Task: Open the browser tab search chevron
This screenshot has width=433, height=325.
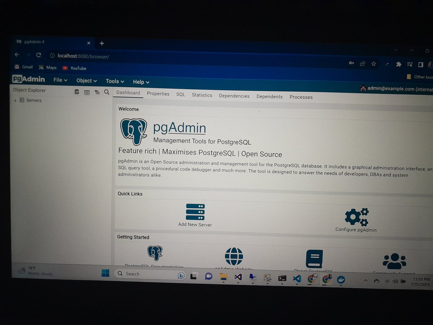Action: tap(396, 50)
